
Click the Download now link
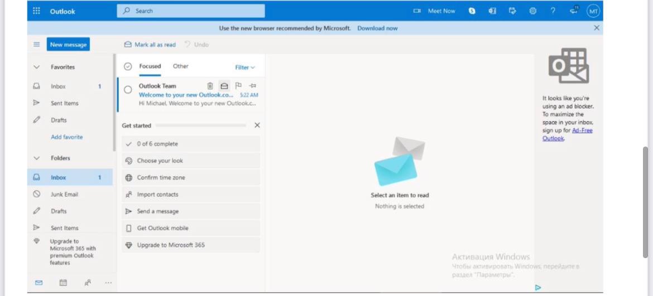pyautogui.click(x=377, y=28)
